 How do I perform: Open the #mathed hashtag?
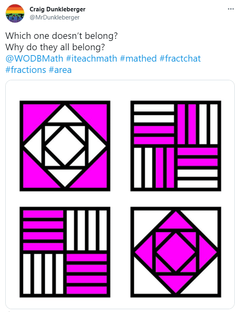[x=138, y=58]
